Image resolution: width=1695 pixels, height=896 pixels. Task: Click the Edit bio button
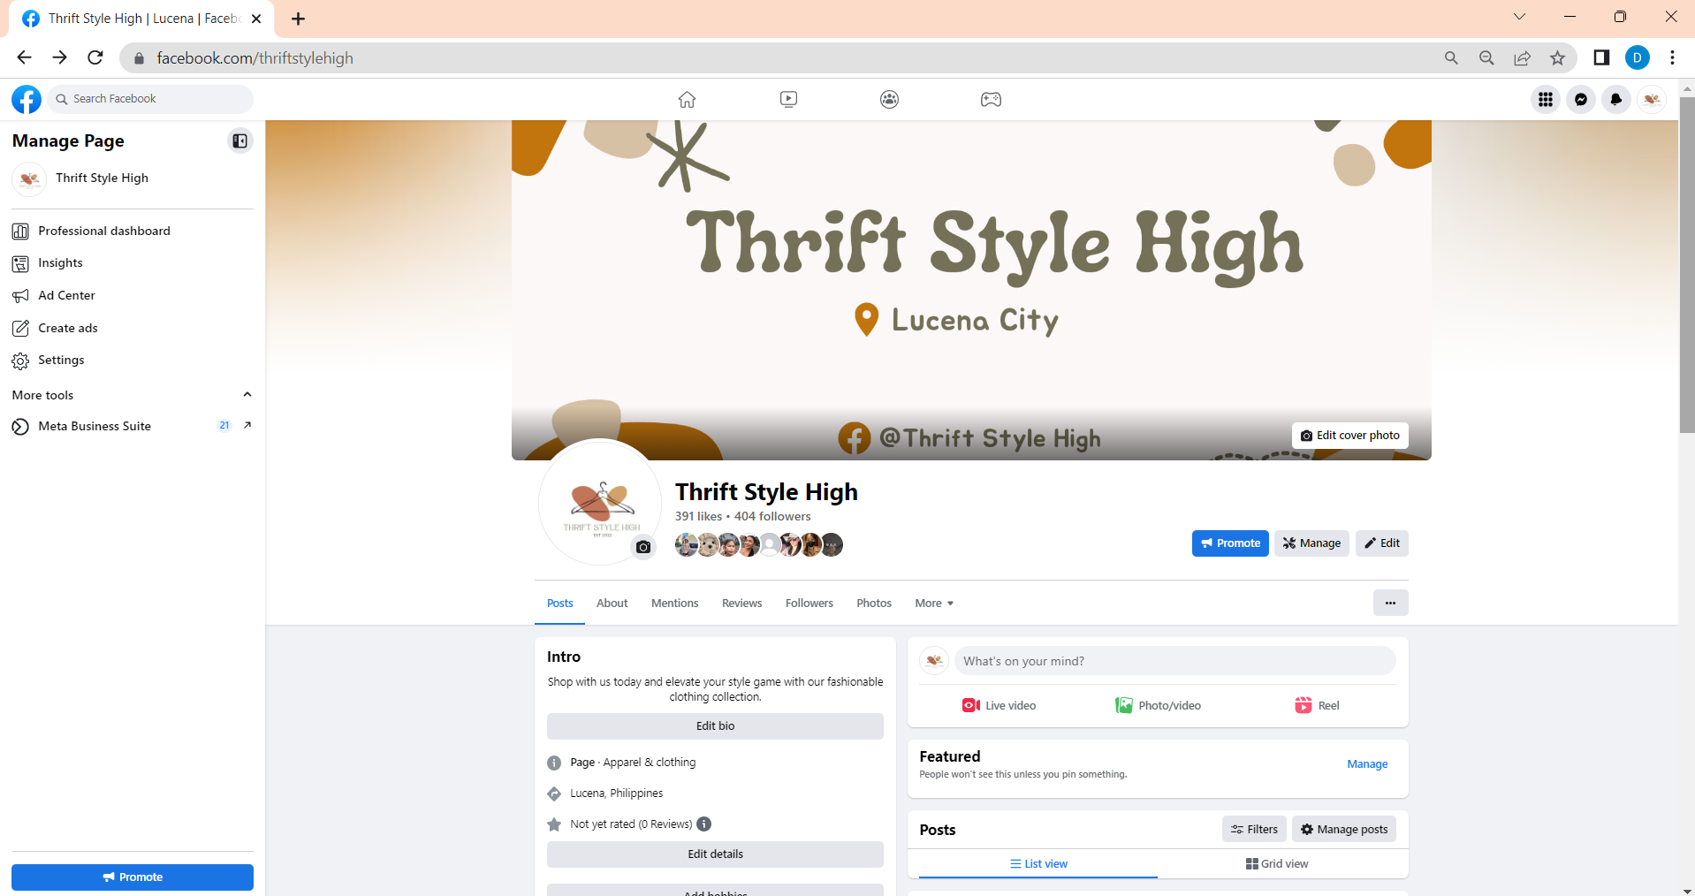tap(715, 726)
